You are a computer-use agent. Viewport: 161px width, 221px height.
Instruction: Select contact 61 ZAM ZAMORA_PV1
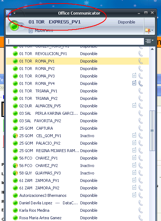click(x=77, y=181)
